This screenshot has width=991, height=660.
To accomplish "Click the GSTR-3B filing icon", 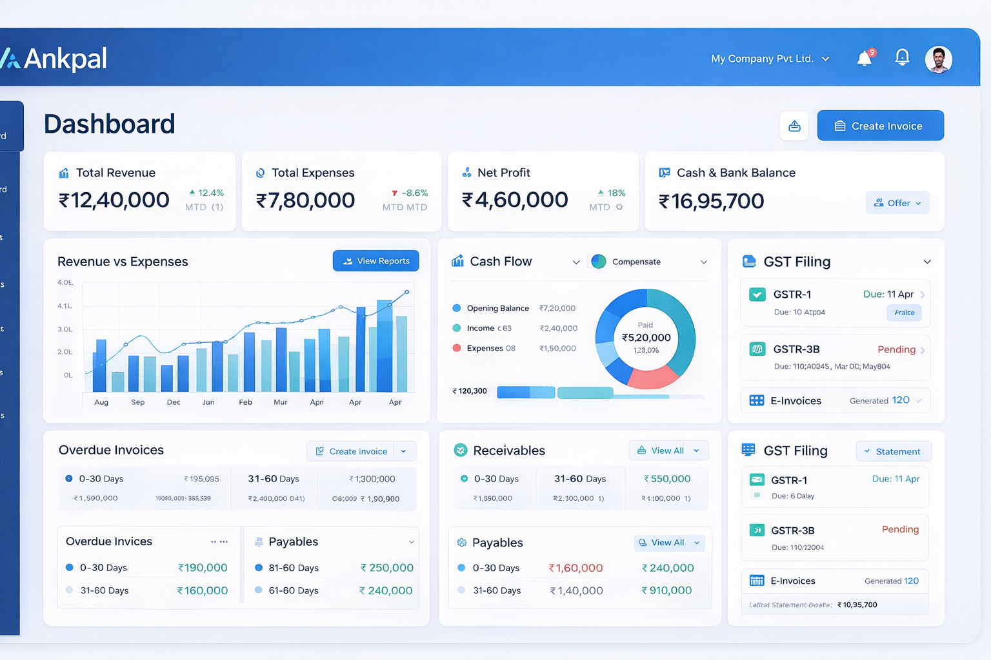I will pos(757,349).
